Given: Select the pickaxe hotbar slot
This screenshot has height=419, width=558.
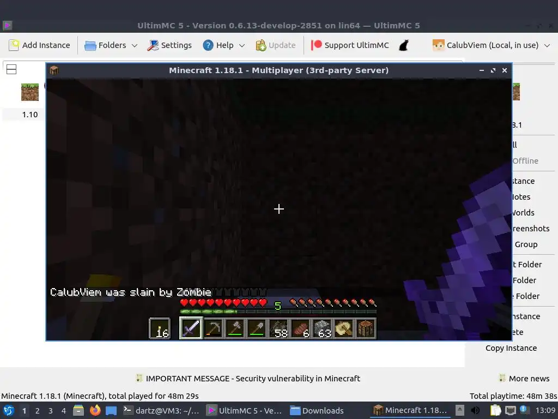Looking at the screenshot, I should (x=213, y=328).
